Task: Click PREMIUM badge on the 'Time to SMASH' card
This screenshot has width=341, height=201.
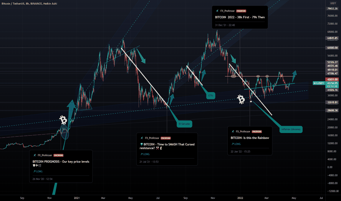Action: [x=166, y=138]
